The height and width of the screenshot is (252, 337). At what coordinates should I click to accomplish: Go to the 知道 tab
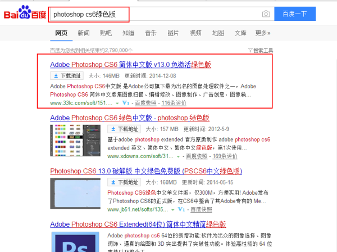pos(128,33)
